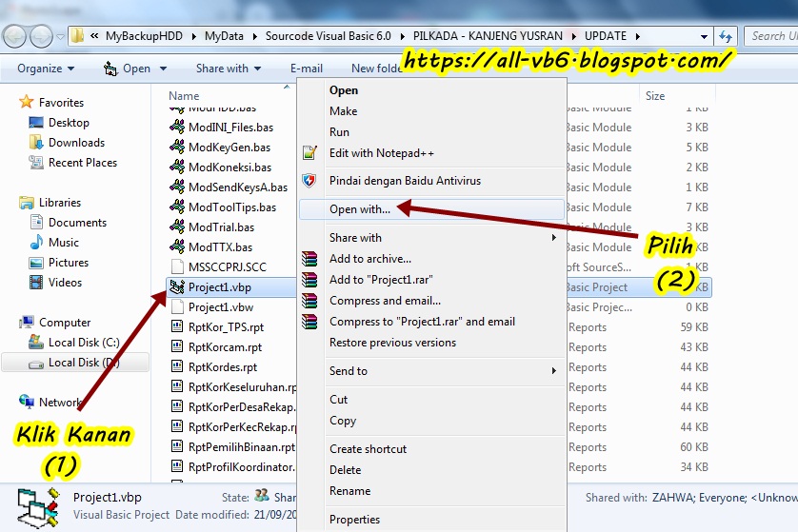This screenshot has height=532, width=798.
Task: Select the ModKoneksi.bas file
Action: coord(230,167)
